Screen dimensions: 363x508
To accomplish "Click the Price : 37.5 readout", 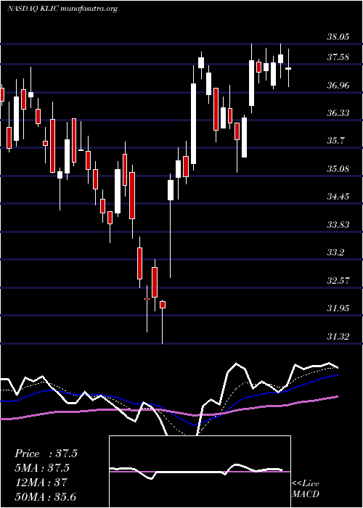I will (46, 454).
